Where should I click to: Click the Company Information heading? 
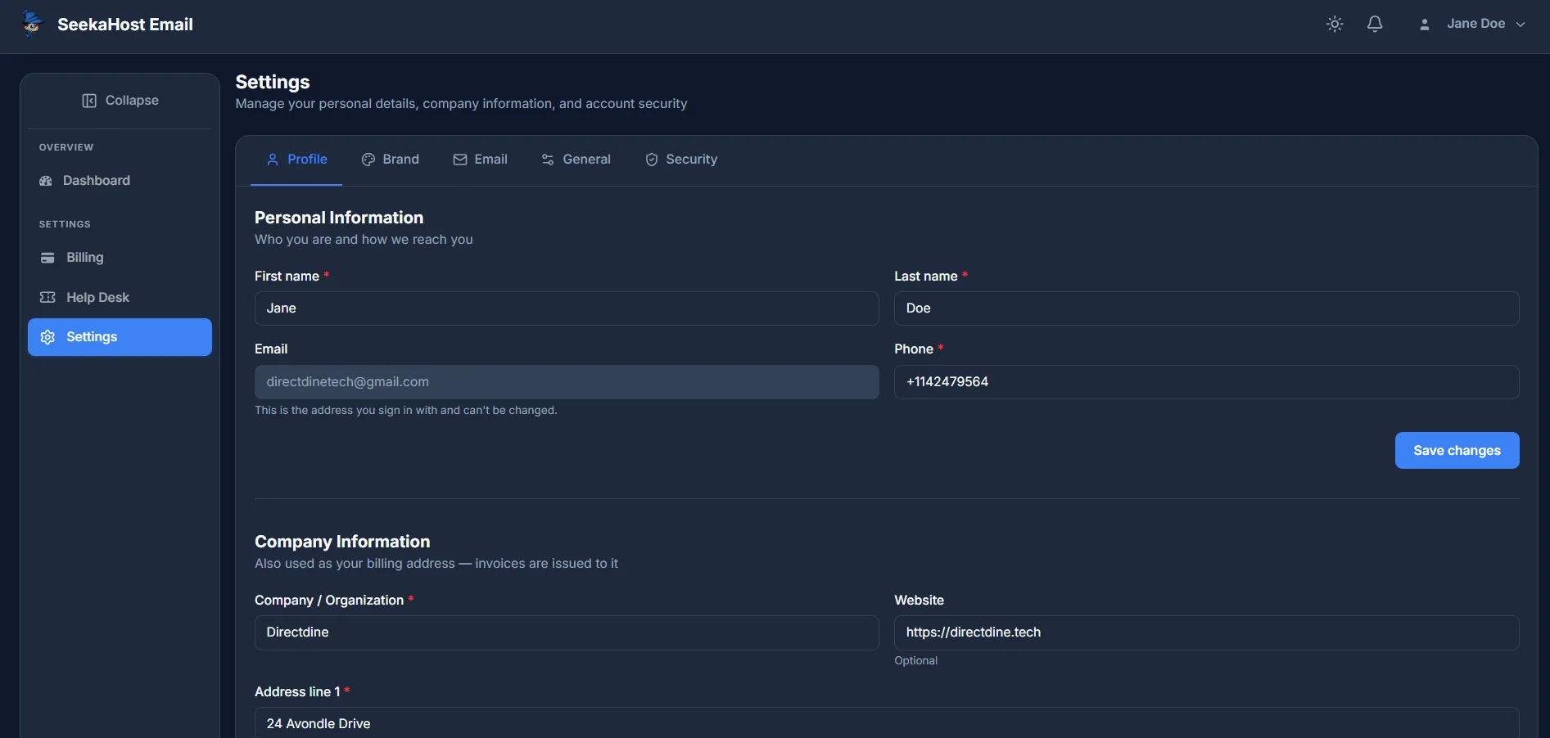pos(342,542)
